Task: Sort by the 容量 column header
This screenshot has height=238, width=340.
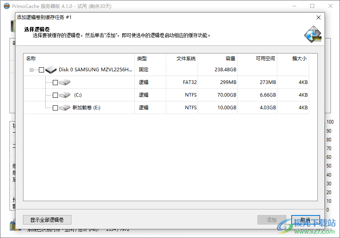Action: tap(217, 59)
